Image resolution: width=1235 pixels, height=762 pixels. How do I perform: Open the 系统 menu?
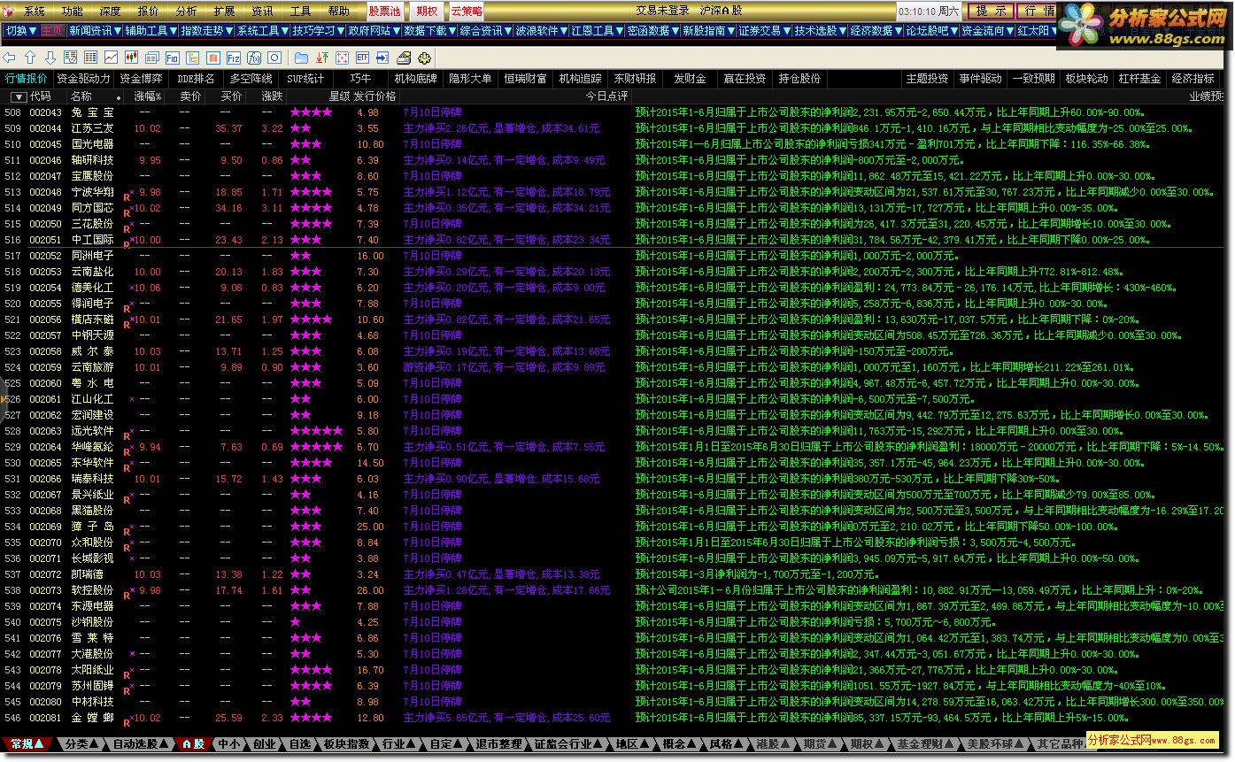point(34,12)
